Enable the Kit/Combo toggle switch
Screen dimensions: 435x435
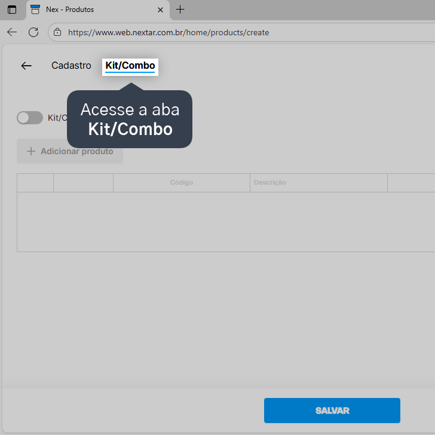30,118
